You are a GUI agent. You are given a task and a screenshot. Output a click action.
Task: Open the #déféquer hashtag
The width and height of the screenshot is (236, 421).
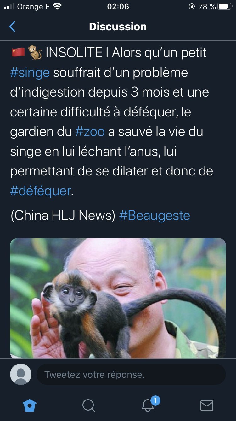[x=41, y=191]
